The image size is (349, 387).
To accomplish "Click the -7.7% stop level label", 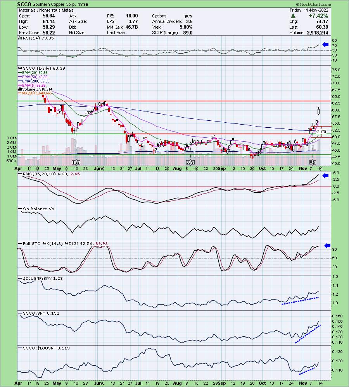I will click(321, 131).
